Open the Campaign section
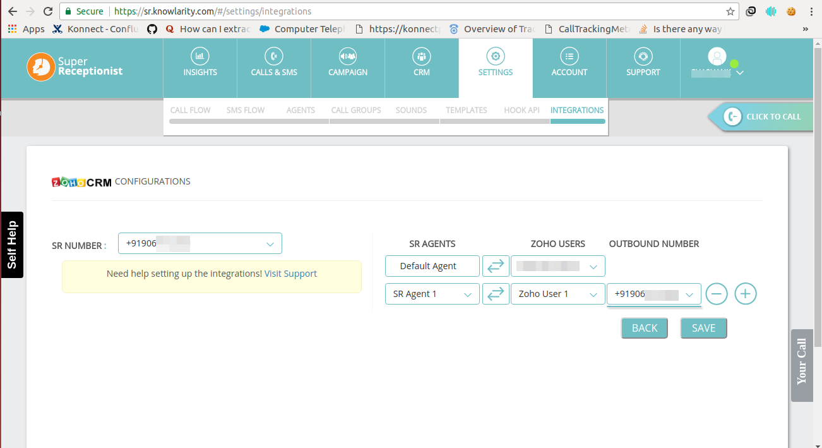 pos(348,68)
